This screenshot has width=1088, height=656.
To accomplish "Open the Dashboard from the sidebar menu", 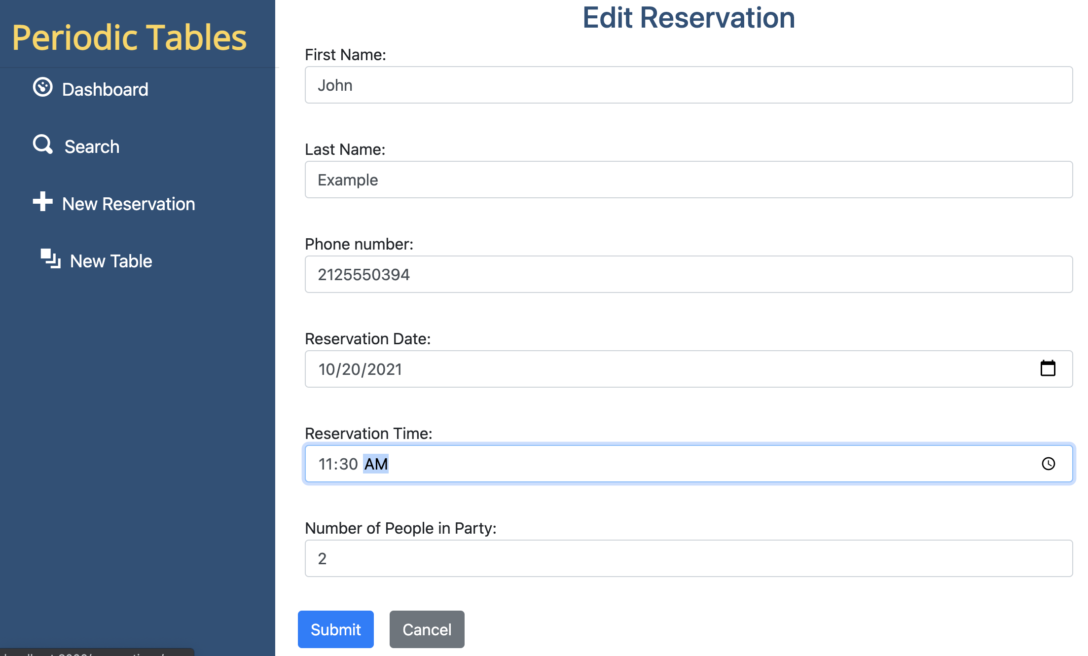I will (x=105, y=89).
